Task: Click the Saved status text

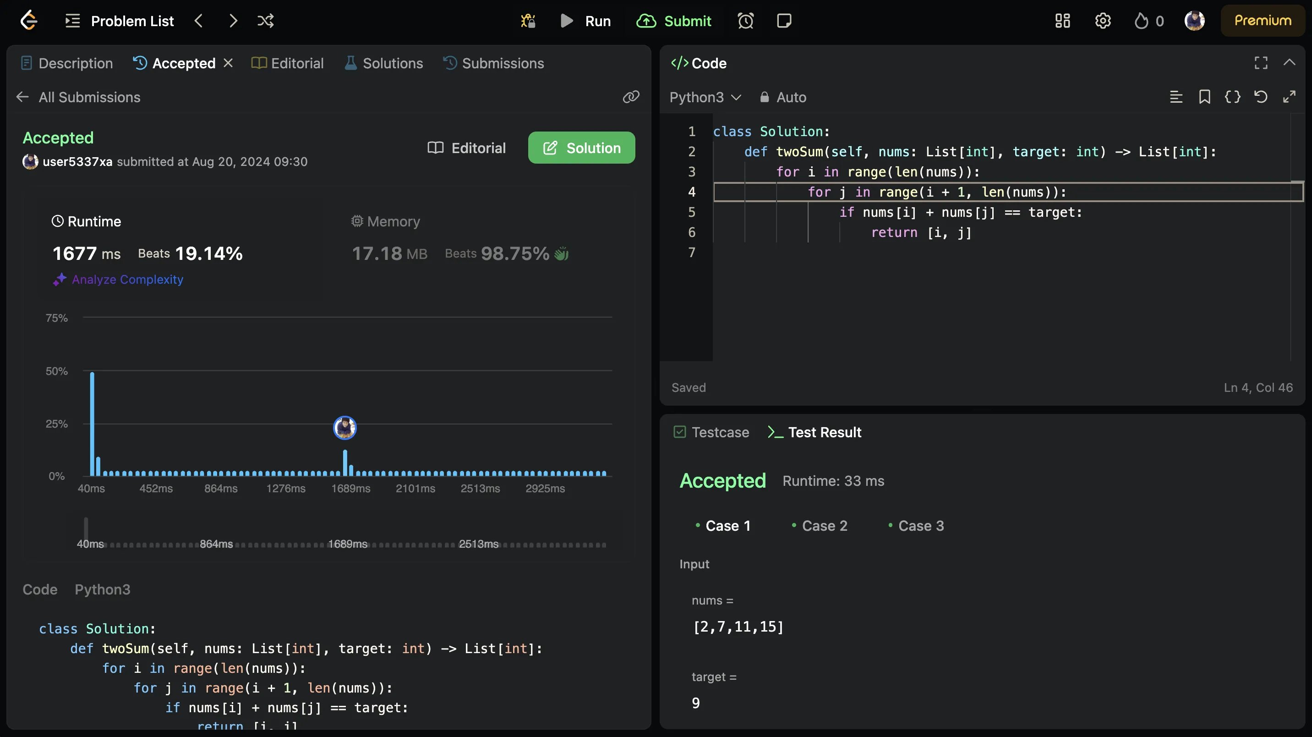Action: (x=689, y=387)
